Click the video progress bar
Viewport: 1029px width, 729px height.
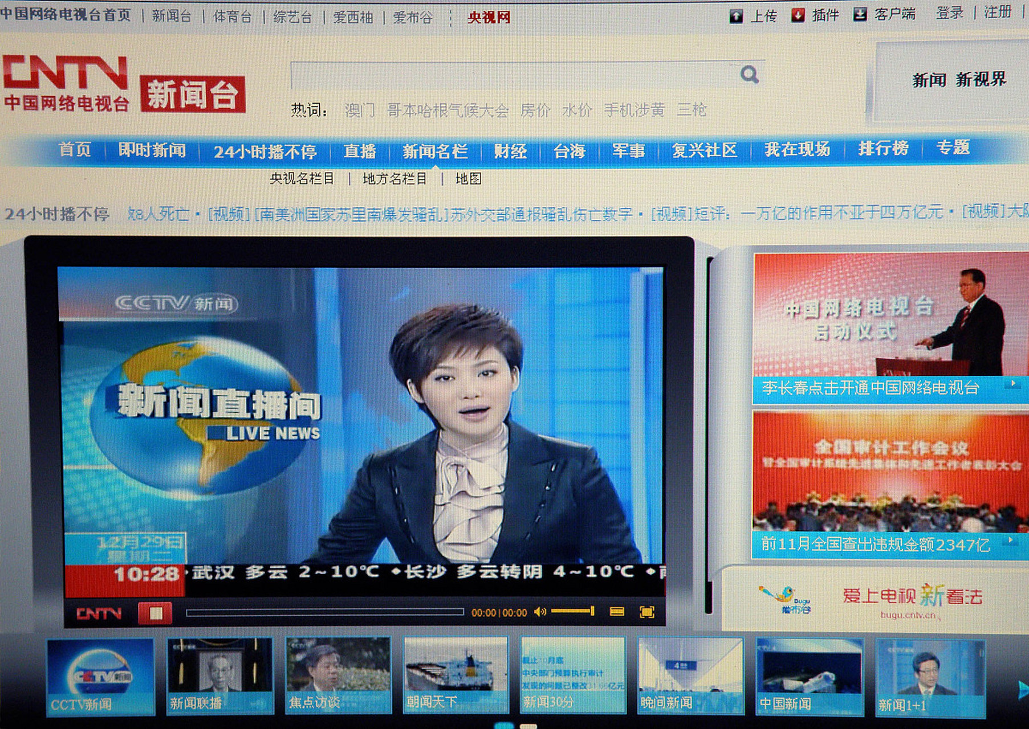325,612
